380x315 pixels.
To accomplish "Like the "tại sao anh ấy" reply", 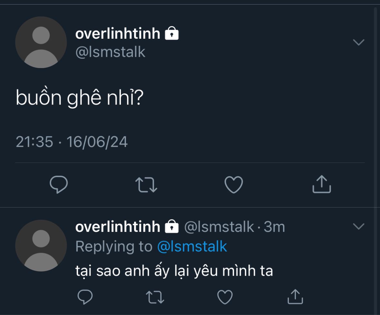I will pyautogui.click(x=225, y=297).
